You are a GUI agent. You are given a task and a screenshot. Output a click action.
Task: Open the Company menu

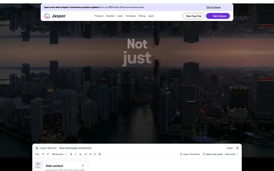pyautogui.click(x=131, y=16)
